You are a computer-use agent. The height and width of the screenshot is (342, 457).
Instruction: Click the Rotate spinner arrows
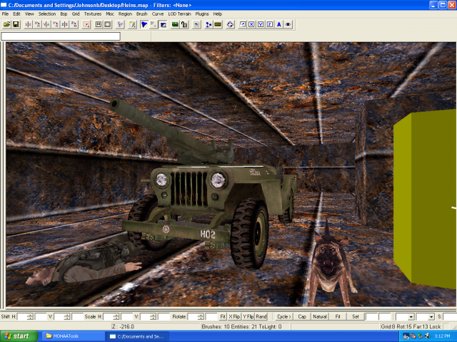pyautogui.click(x=201, y=316)
